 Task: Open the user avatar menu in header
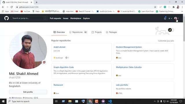tap(176, 18)
